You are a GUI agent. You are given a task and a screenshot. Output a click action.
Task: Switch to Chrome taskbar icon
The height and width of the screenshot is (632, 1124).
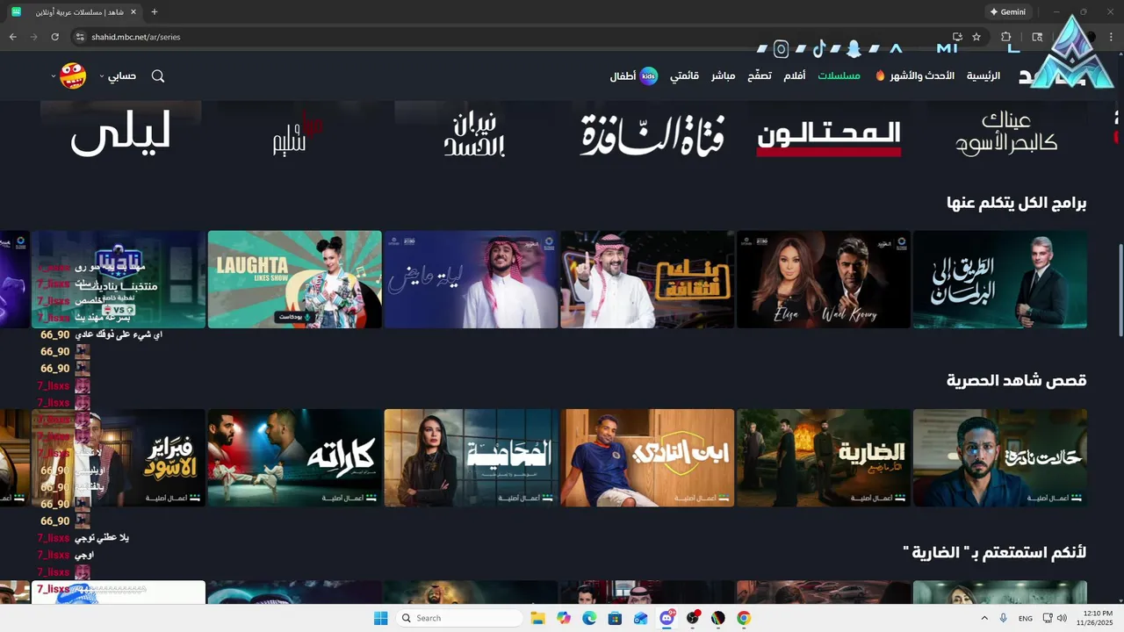click(744, 618)
